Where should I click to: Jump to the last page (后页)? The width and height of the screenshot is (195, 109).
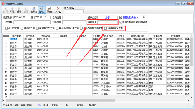[x=26, y=10]
